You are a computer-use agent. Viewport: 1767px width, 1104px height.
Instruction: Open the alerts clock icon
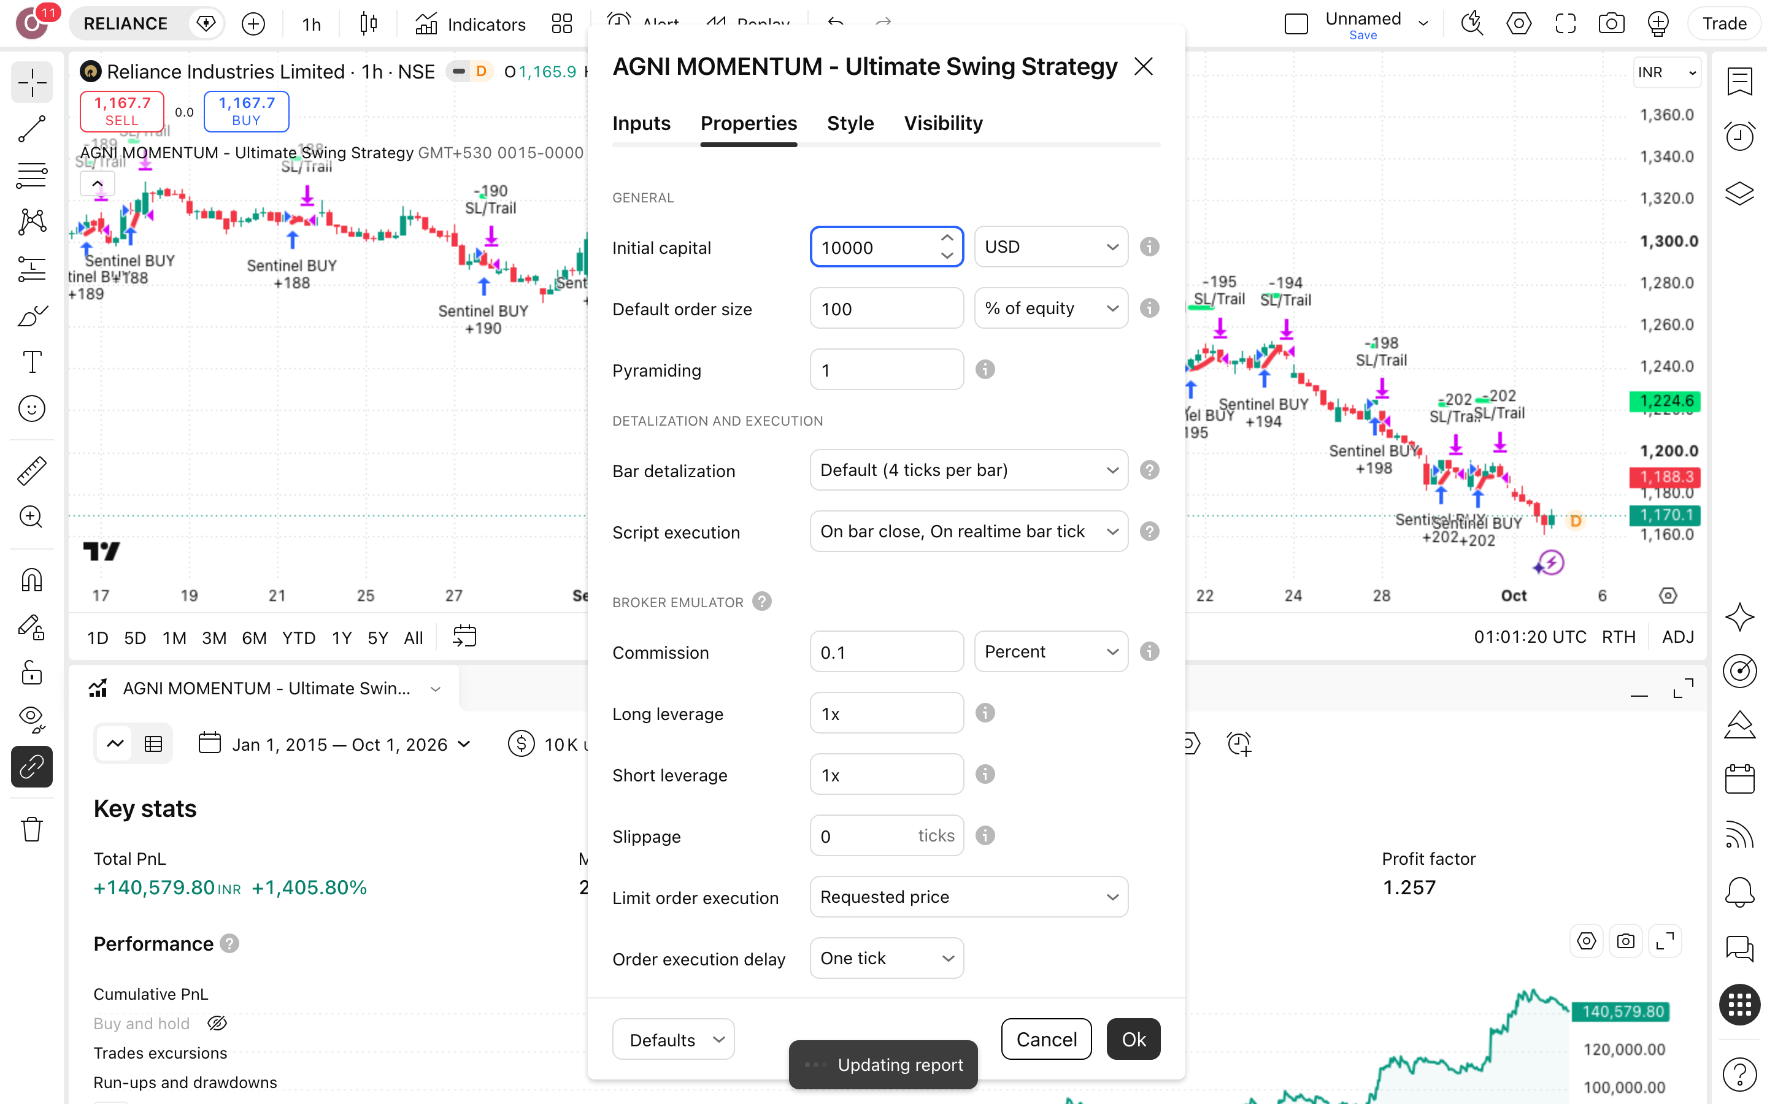[x=1739, y=137]
